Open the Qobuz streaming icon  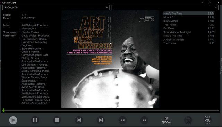(x=166, y=120)
